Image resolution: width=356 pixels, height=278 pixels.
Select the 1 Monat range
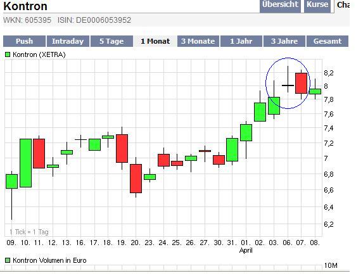[x=155, y=41]
